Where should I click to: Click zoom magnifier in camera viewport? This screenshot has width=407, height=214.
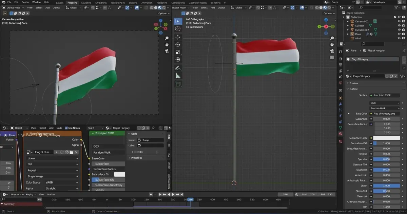(167, 38)
